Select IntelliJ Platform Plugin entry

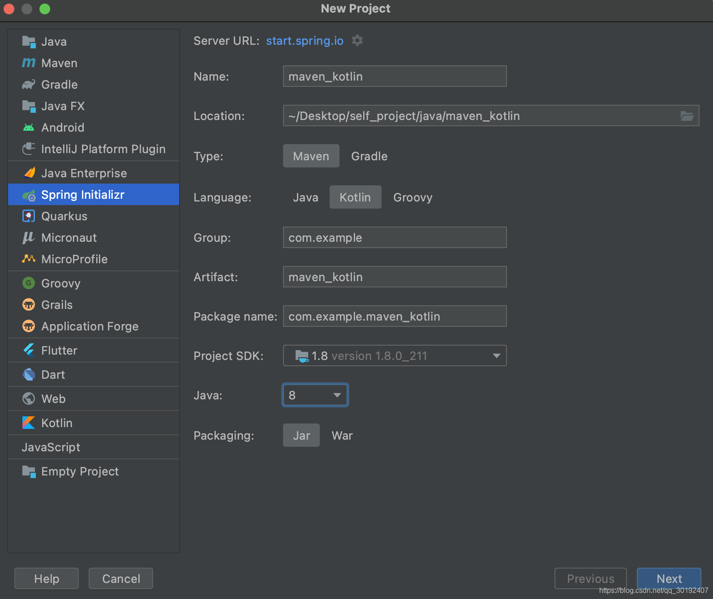click(94, 149)
